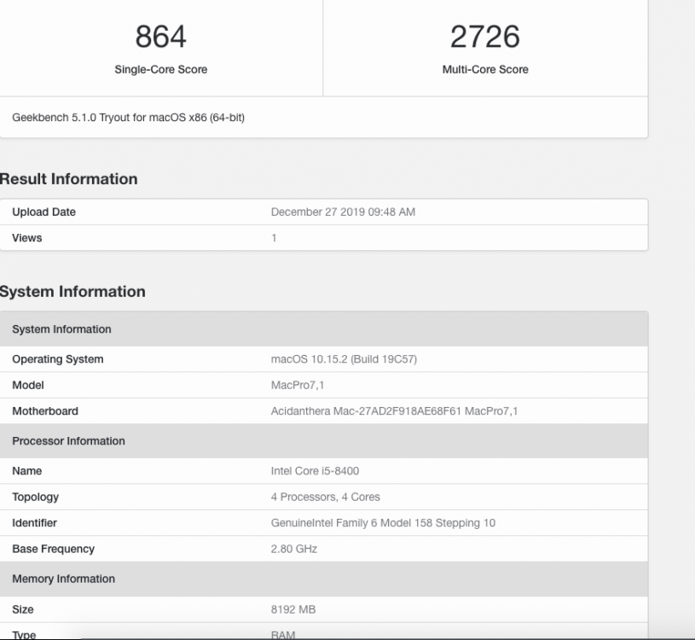Click the Operating System label
Viewport: 695px width, 640px height.
pos(58,359)
